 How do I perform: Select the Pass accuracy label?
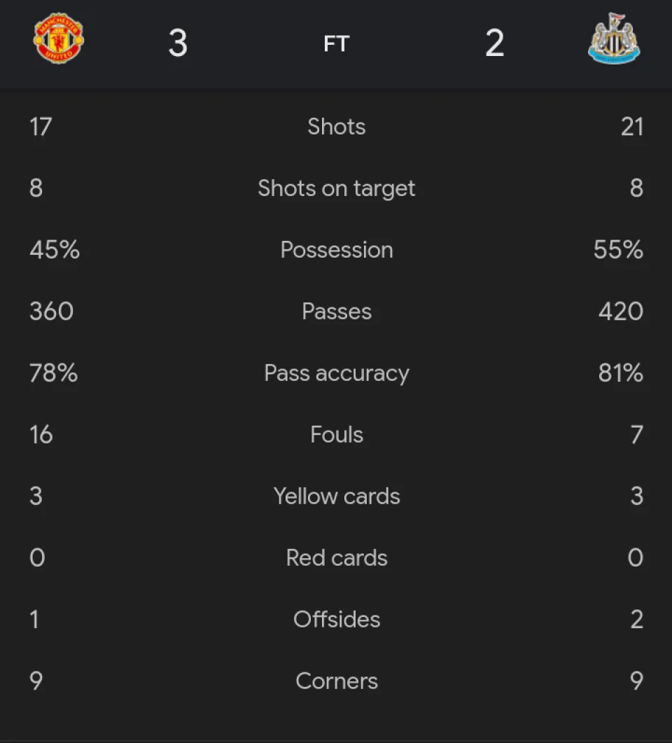(x=337, y=373)
